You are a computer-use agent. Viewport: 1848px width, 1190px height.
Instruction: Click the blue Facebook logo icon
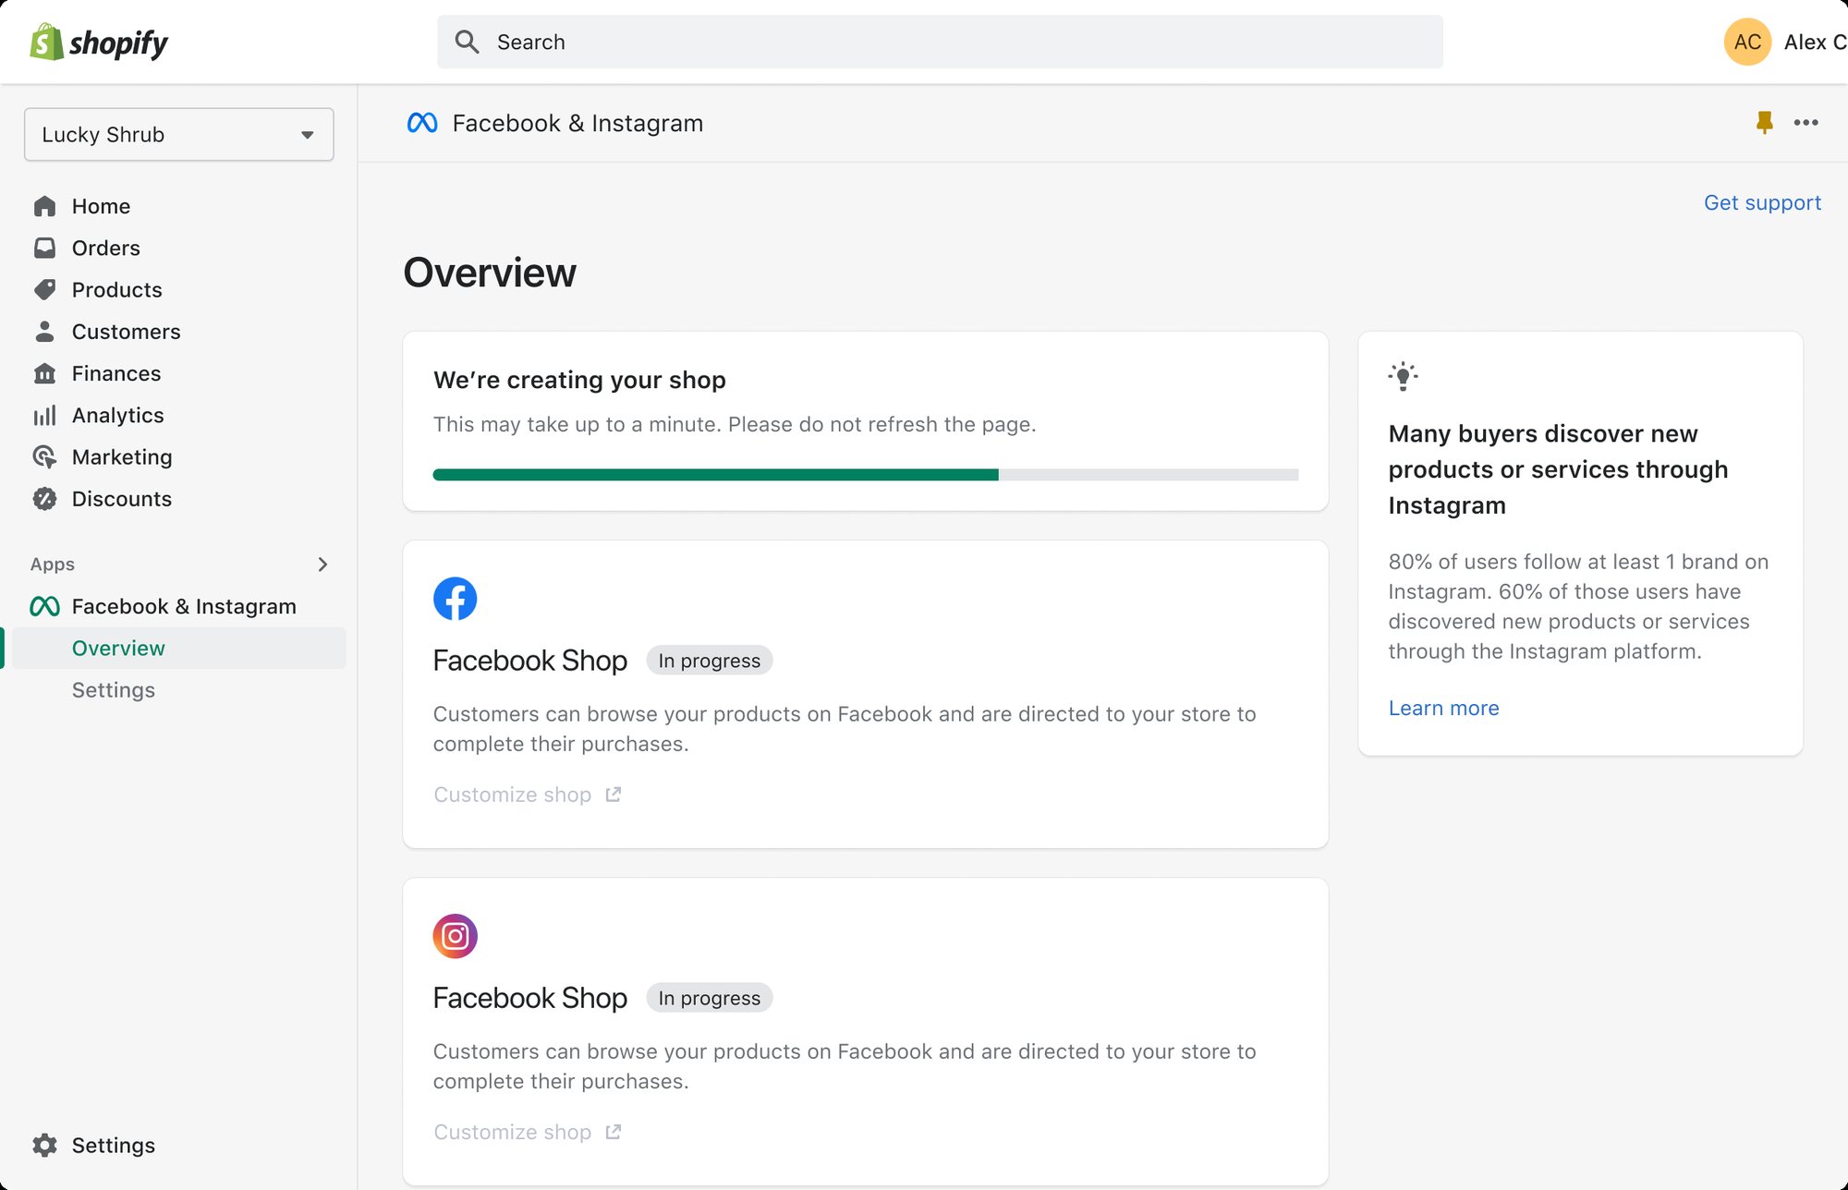click(456, 599)
